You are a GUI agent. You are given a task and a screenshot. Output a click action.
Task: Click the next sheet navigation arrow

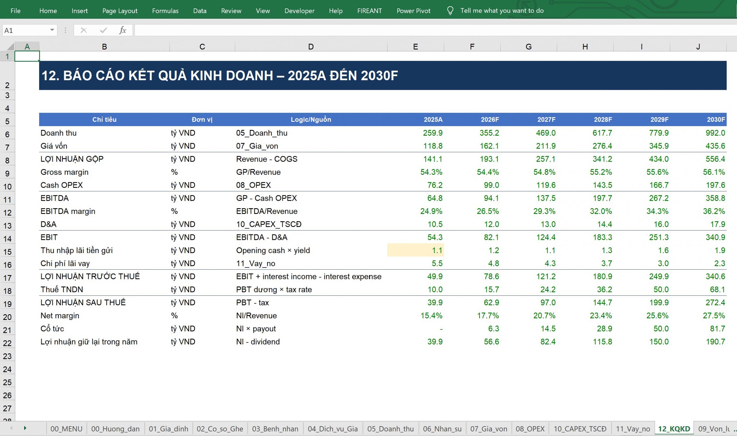click(25, 428)
